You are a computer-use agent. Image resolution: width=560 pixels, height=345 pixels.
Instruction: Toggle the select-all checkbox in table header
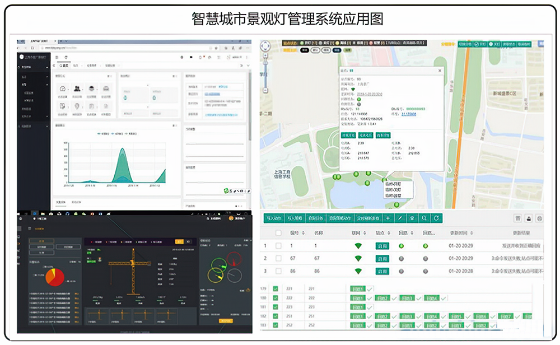pos(278,232)
